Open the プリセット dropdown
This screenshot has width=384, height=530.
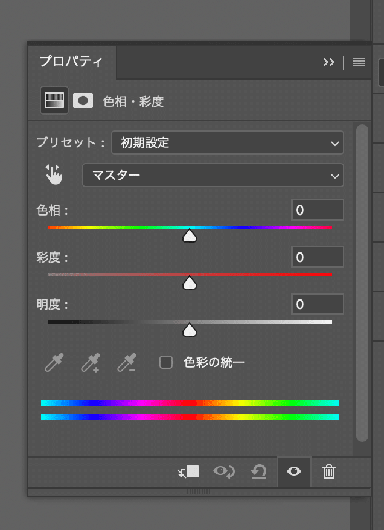(x=228, y=142)
